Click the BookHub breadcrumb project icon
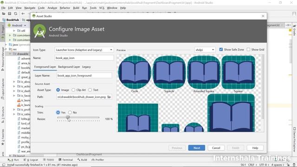Screen dimensions: 297x167 click(x=4, y=20)
